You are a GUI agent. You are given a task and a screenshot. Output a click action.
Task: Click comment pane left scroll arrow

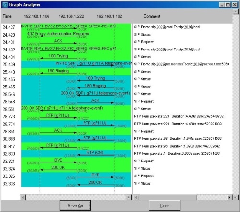pyautogui.click(x=136, y=197)
